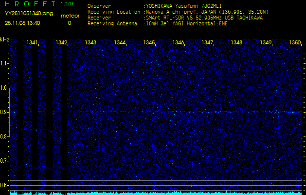
Task: Click the 1.1 frequency axis label
Action: point(4,63)
